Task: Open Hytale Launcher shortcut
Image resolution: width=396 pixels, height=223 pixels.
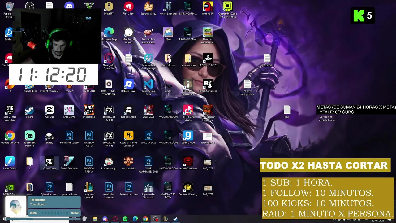Action: [168, 8]
